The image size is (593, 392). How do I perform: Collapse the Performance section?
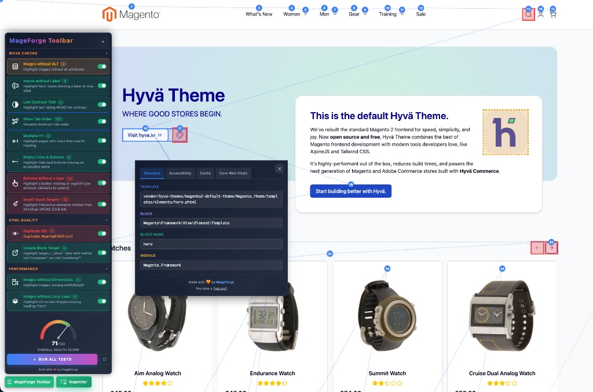(x=107, y=269)
